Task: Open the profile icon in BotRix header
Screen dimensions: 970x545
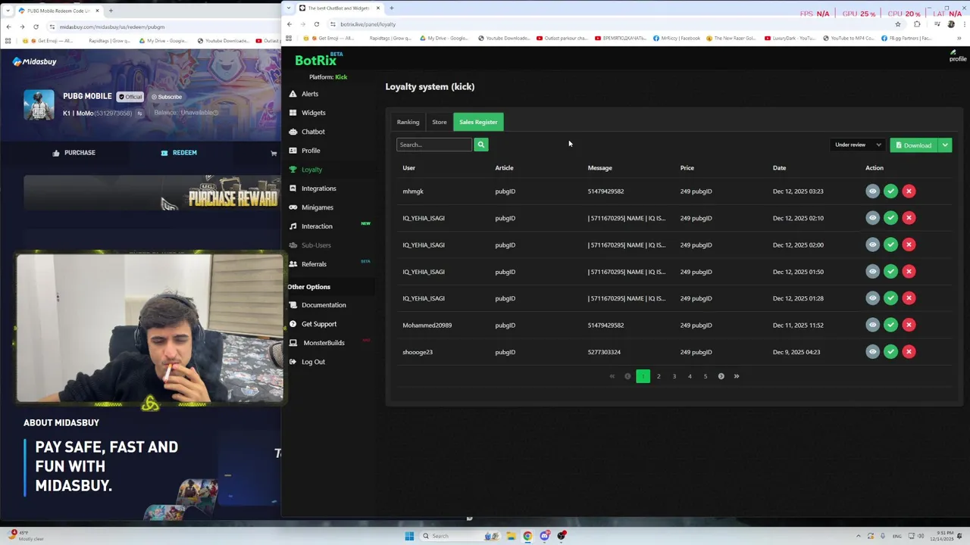Action: [x=958, y=56]
